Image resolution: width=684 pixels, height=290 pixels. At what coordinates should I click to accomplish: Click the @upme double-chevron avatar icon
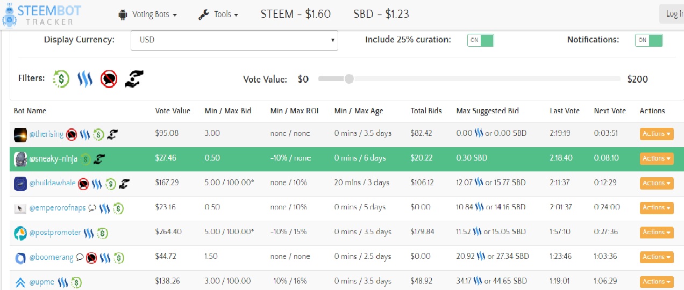20,282
